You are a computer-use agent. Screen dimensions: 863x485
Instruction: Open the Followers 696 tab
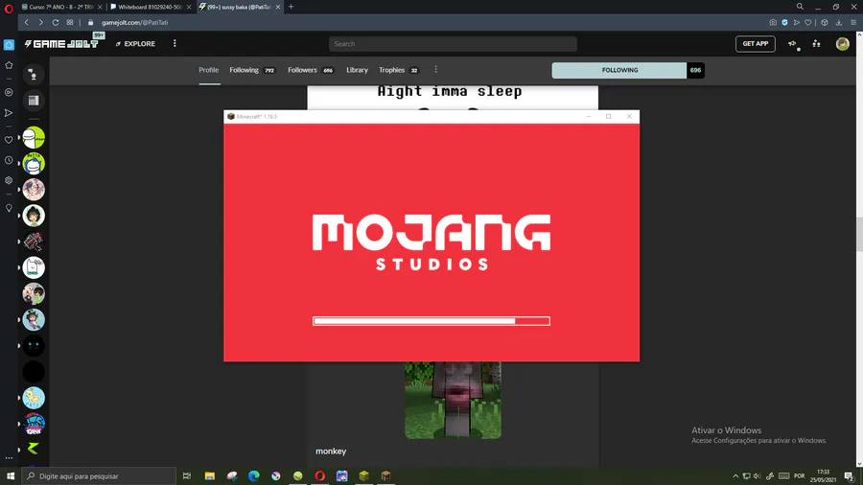[x=311, y=70]
